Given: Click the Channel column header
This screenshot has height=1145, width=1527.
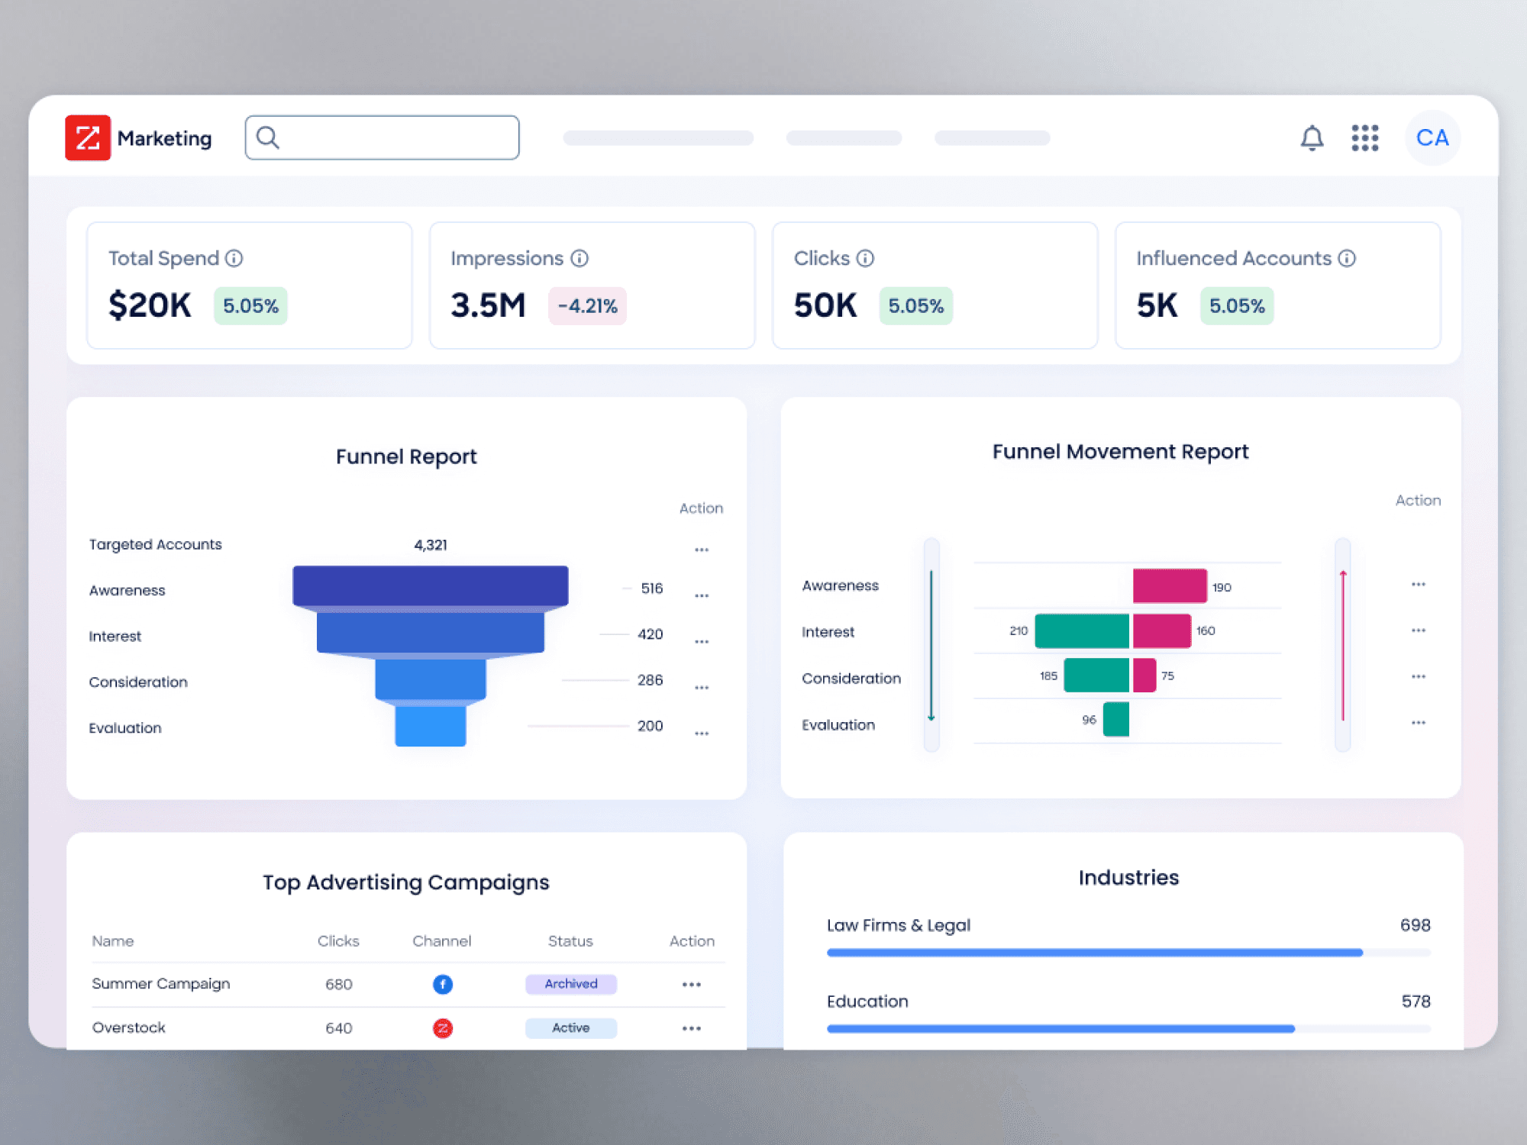Looking at the screenshot, I should click(442, 941).
